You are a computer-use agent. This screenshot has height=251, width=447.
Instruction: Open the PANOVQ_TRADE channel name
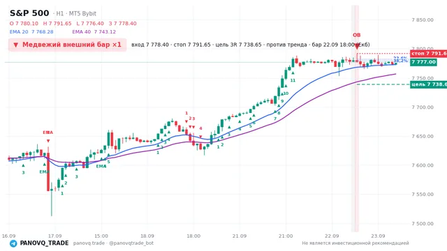[44, 243]
